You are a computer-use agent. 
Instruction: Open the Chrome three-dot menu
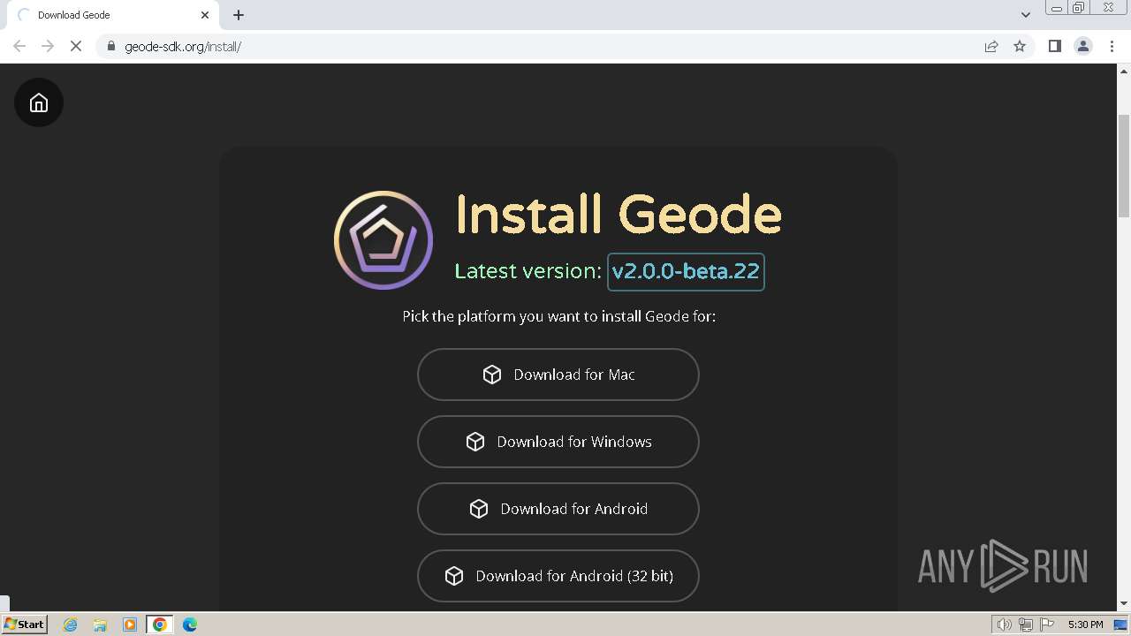coord(1112,46)
